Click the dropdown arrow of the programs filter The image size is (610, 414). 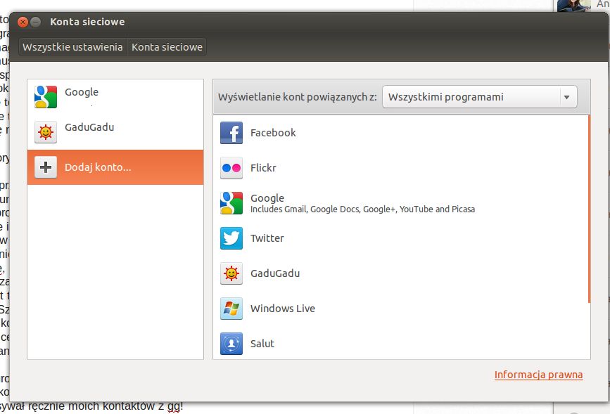567,97
